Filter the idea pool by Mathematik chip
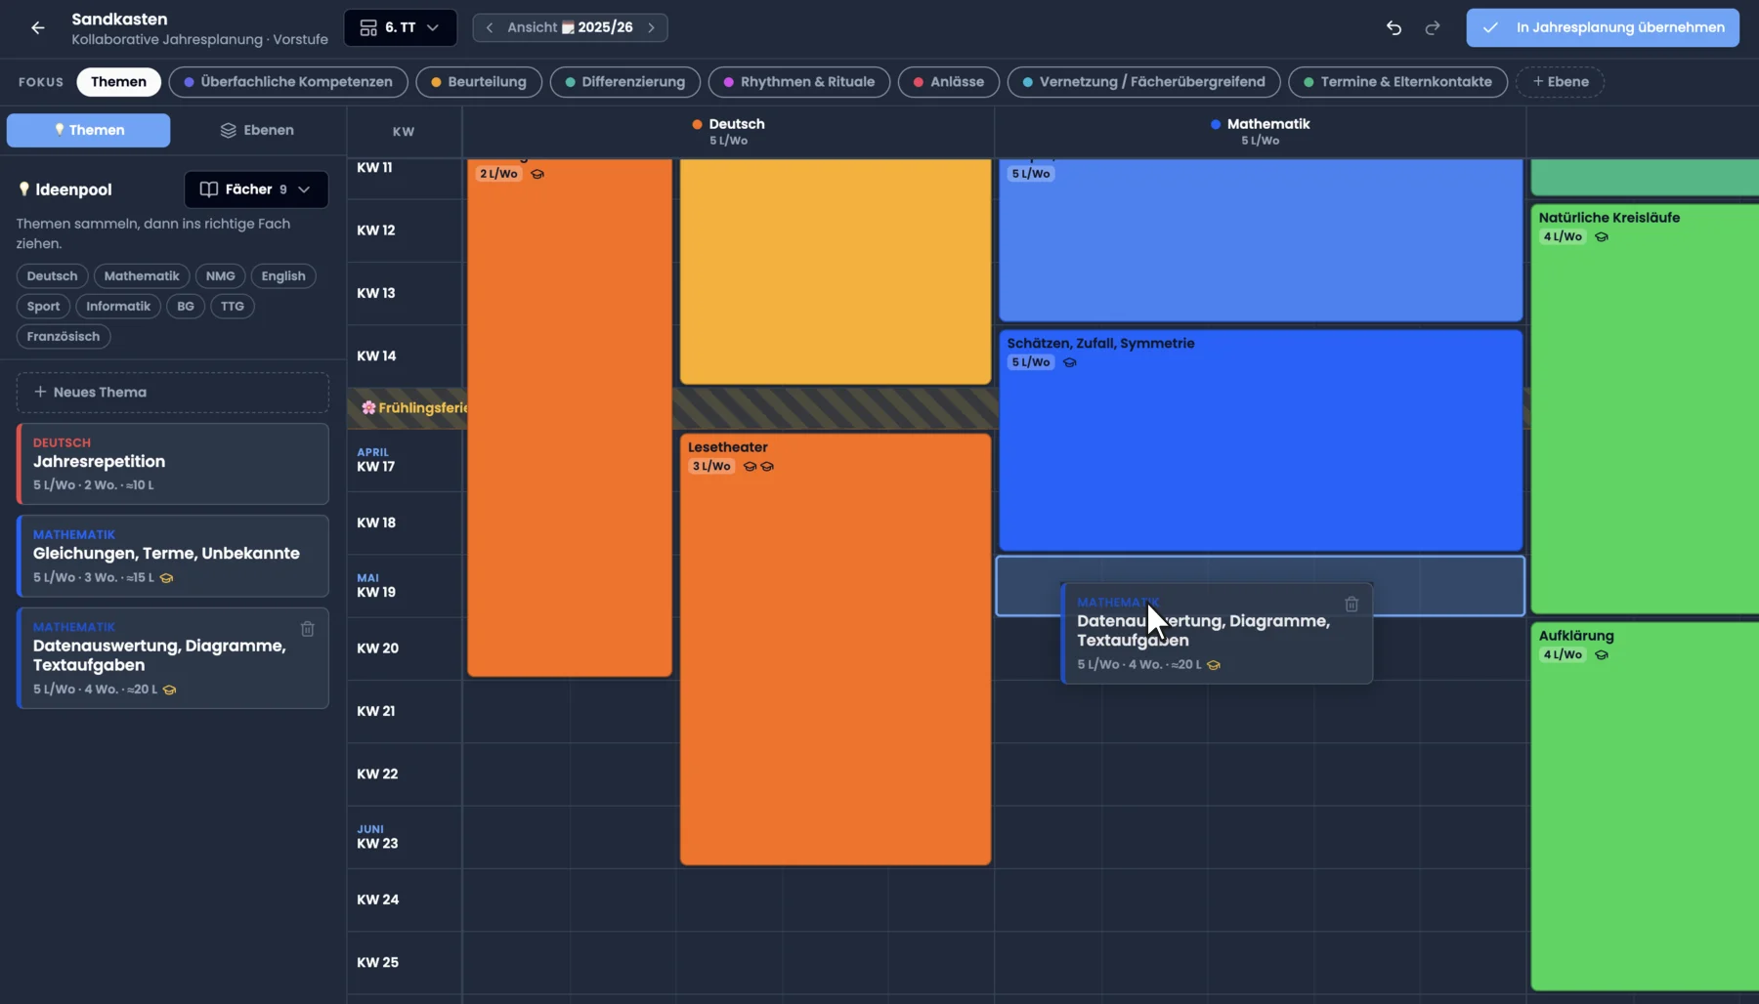This screenshot has height=1004, width=1759. [142, 276]
